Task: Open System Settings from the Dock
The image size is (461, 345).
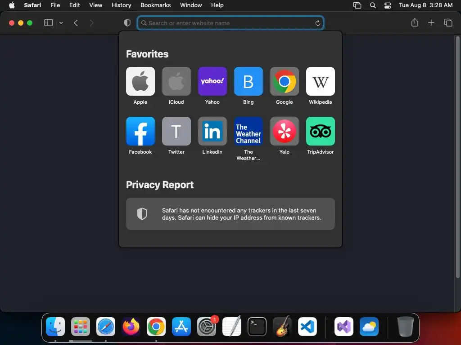Action: coord(207,327)
